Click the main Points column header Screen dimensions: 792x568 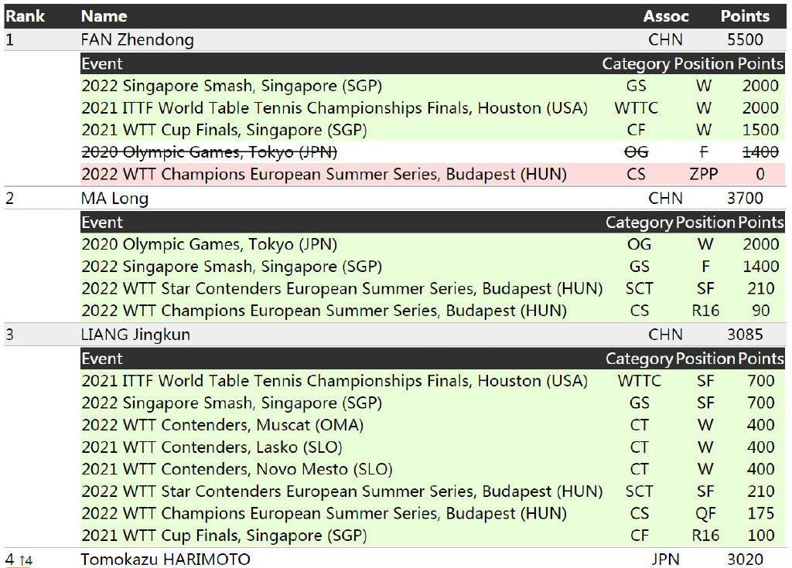(745, 16)
